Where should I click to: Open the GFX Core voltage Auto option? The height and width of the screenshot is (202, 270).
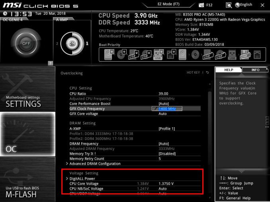point(162,114)
